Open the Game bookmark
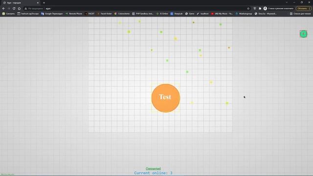 190,14
